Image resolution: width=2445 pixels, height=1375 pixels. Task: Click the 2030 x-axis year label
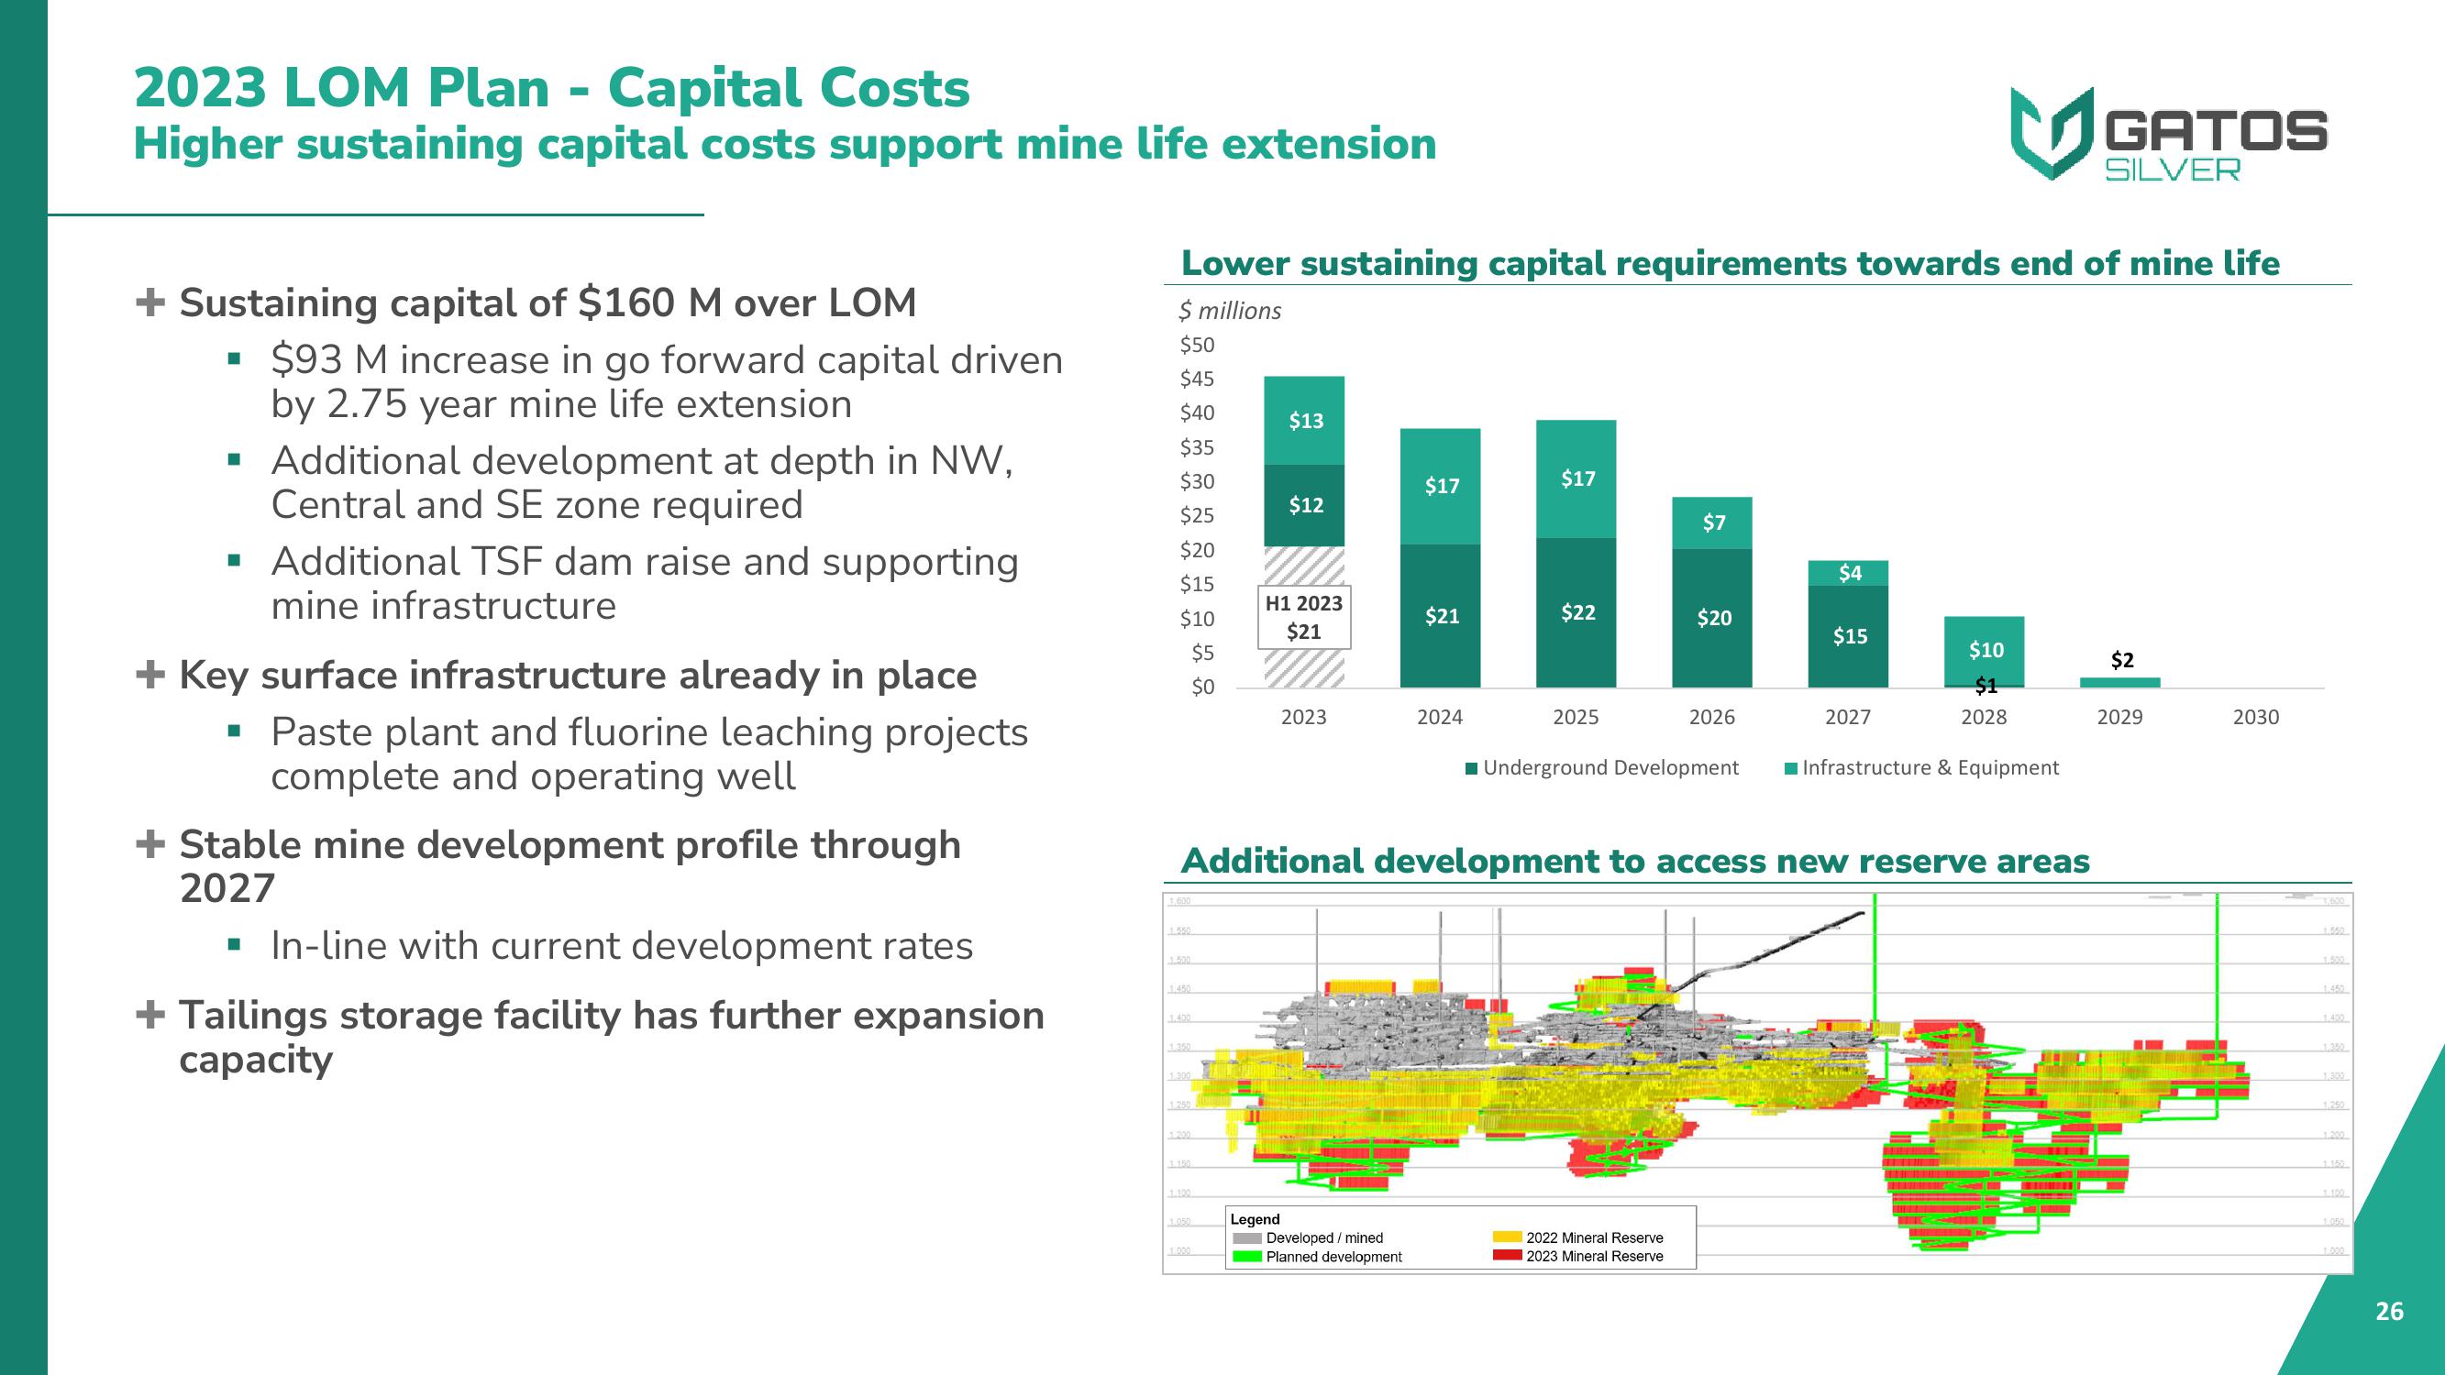pyautogui.click(x=2255, y=718)
